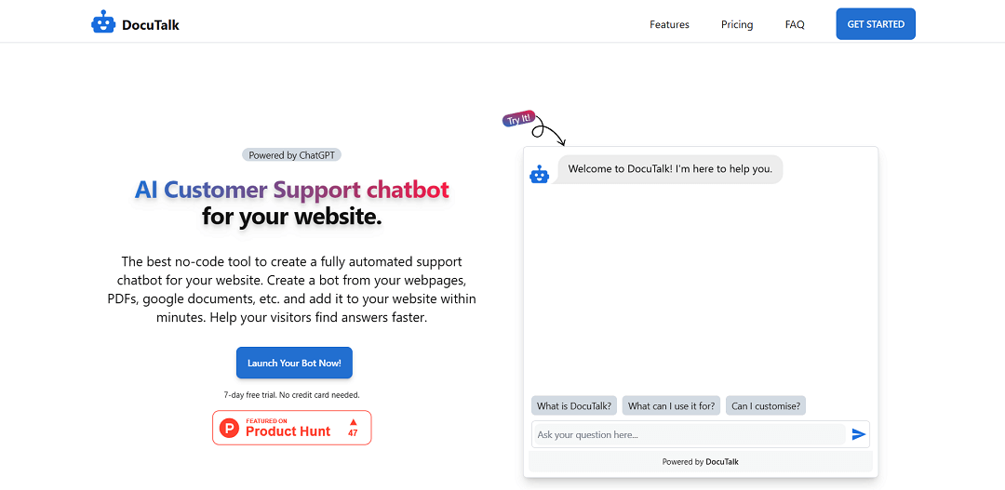Hit the send arrow icon in chat
The height and width of the screenshot is (490, 1005).
[x=859, y=434]
